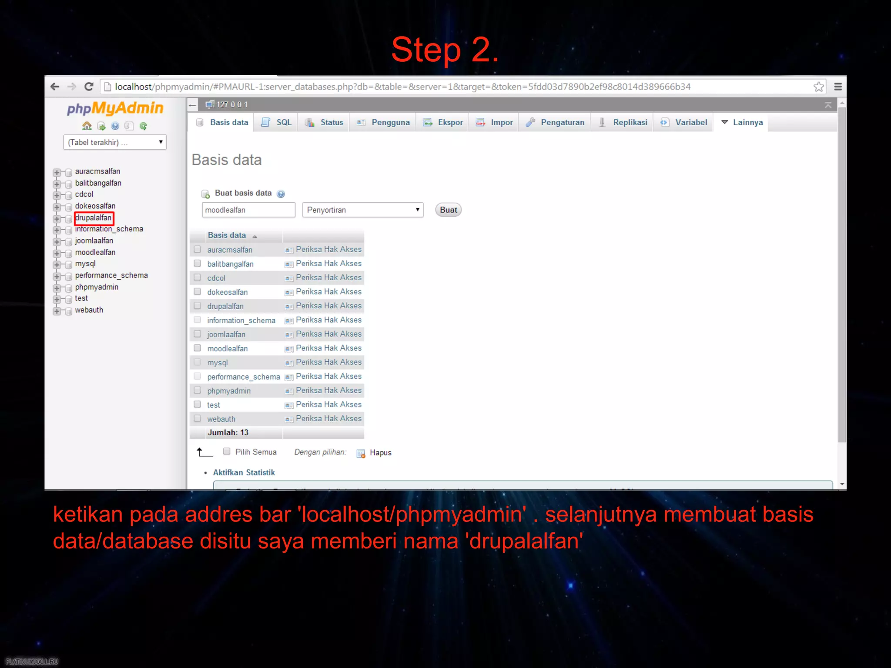Click the scrollbar down arrow
Image resolution: width=891 pixels, height=668 pixels.
842,484
